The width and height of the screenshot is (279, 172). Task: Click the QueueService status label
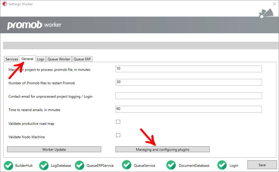[144, 165]
